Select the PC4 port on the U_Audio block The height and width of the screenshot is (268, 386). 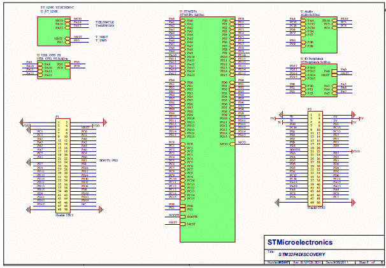(x=334, y=28)
